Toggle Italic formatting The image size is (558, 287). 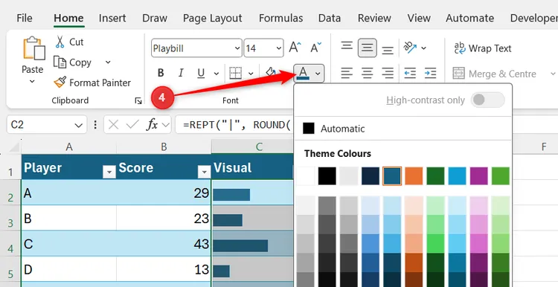pos(181,74)
